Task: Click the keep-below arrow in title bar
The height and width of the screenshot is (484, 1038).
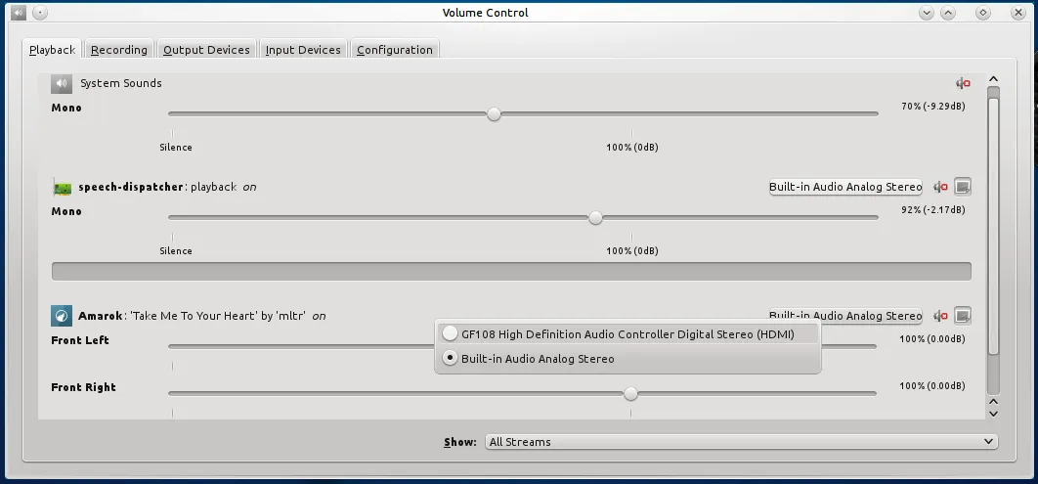Action: tap(927, 13)
